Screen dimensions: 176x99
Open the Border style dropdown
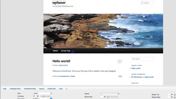tap(110, 94)
